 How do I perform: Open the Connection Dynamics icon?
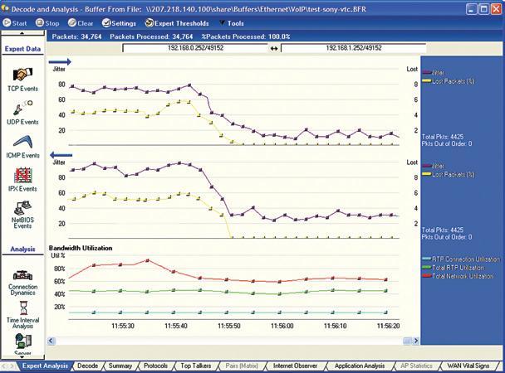click(22, 276)
